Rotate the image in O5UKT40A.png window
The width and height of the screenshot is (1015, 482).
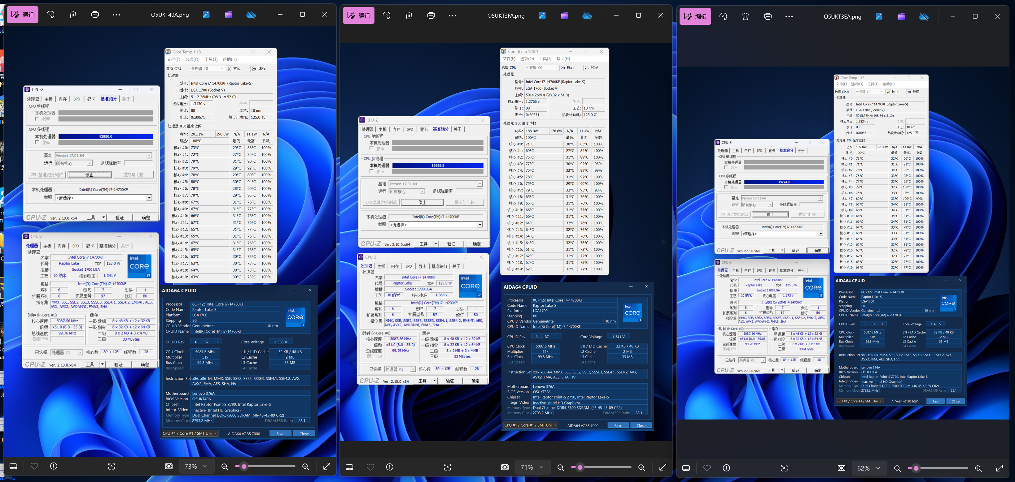pos(50,15)
